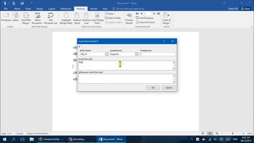Insert an Address Block

click(77, 19)
